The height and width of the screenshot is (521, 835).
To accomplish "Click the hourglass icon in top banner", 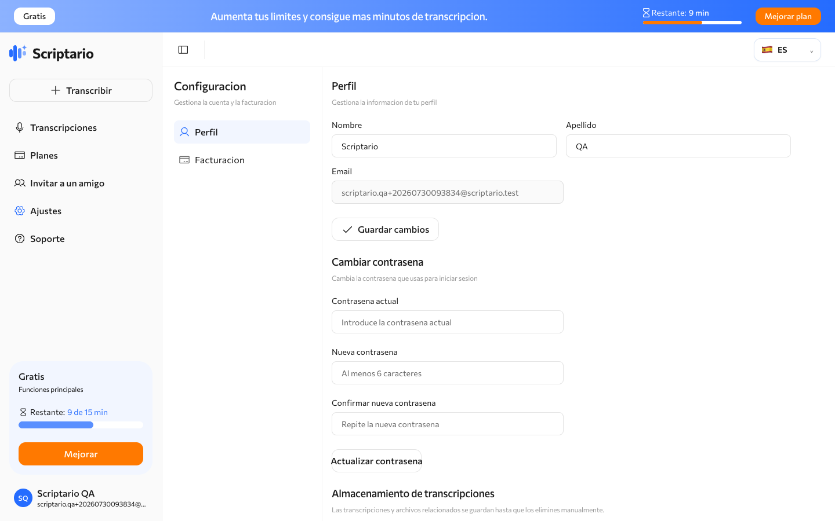I will (646, 13).
